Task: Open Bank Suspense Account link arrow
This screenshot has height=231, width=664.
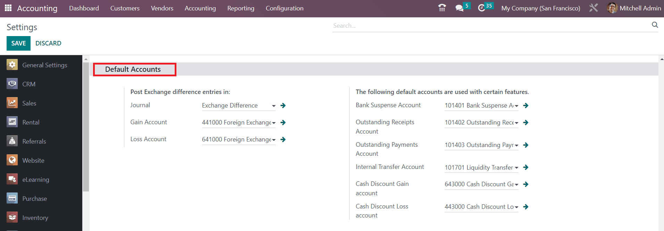Action: tap(526, 105)
